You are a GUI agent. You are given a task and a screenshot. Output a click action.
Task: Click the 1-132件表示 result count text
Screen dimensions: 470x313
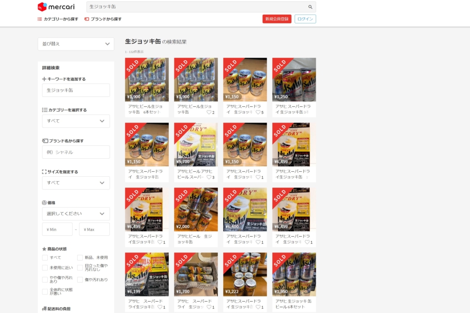point(134,52)
